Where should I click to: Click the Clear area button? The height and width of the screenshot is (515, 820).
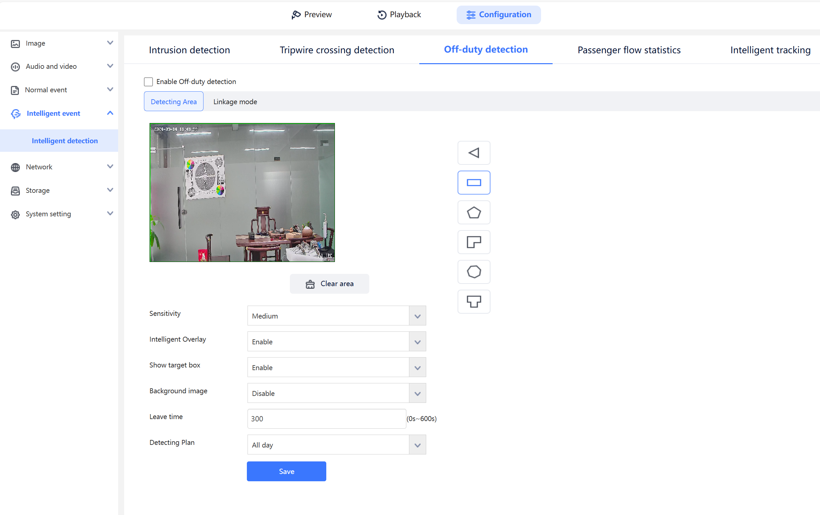(x=329, y=283)
